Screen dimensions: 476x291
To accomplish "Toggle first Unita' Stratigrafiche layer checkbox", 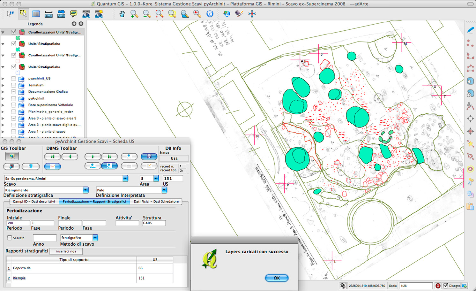I will point(13,43).
